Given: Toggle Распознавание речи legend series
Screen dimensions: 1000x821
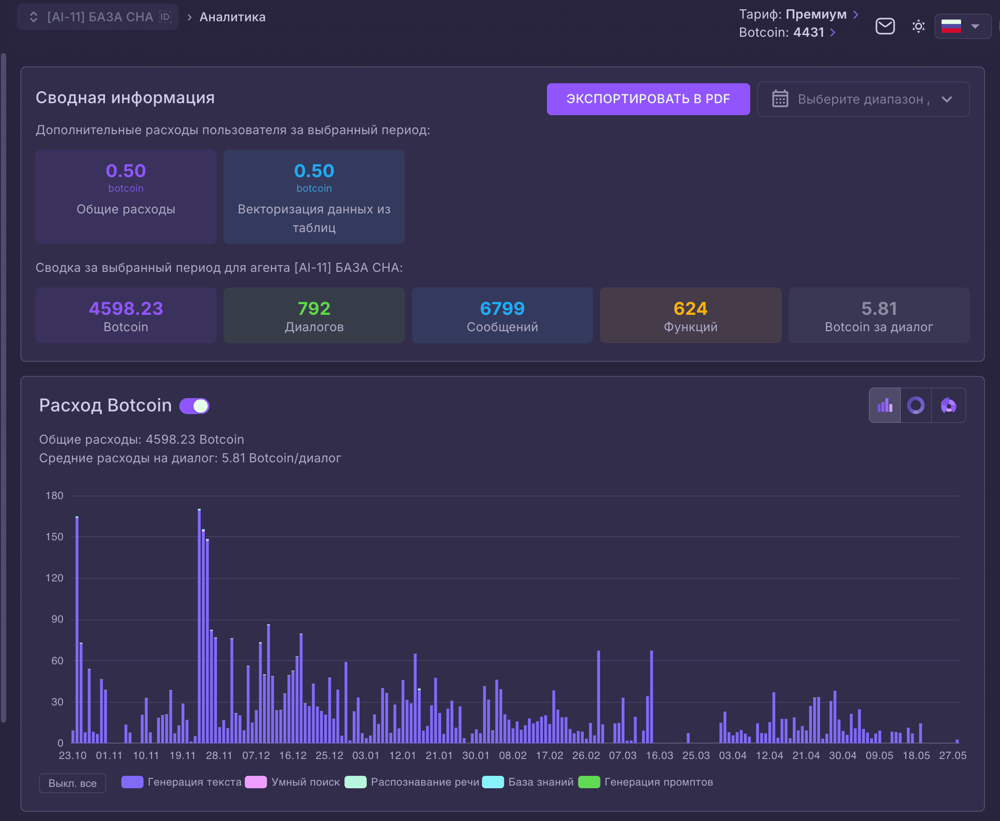Looking at the screenshot, I should coord(412,782).
